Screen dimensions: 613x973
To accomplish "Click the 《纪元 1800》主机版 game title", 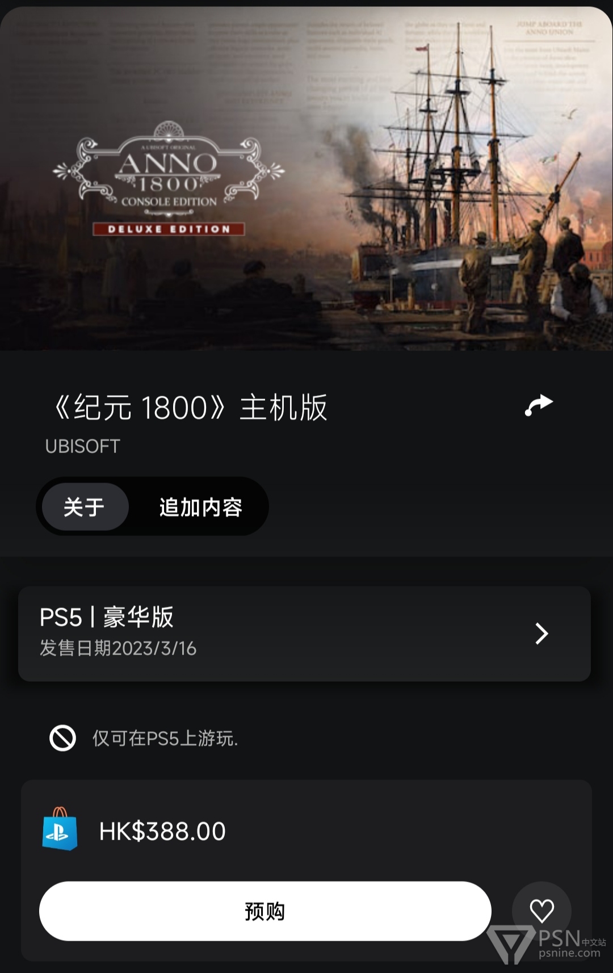I will pos(191,408).
